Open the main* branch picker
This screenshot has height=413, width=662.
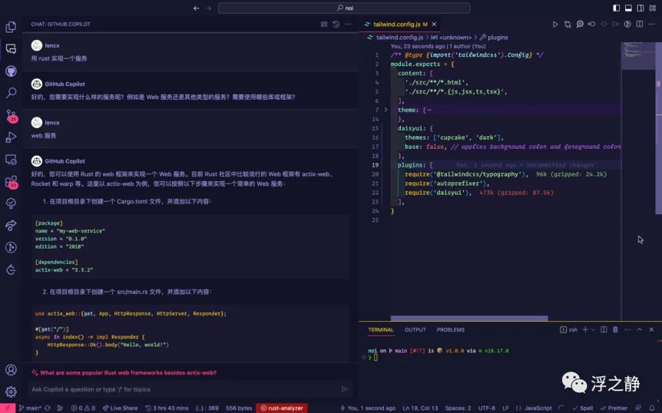tap(29, 408)
